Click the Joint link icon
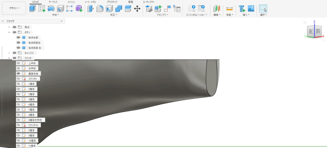 [x=149, y=9]
